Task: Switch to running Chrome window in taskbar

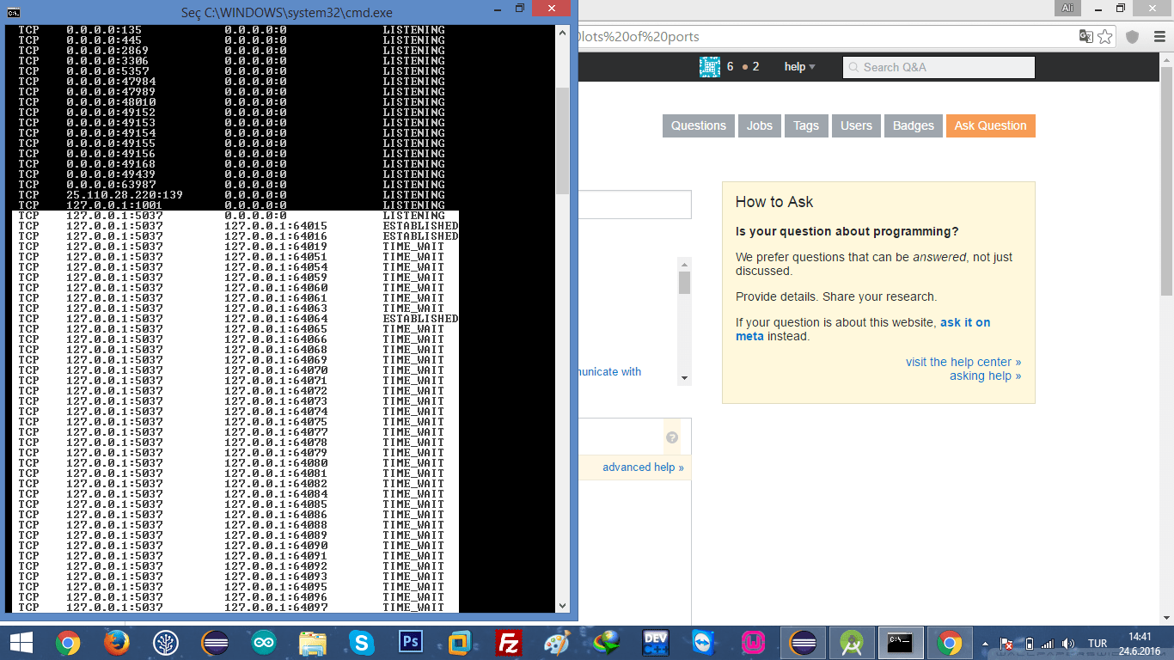Action: 950,643
